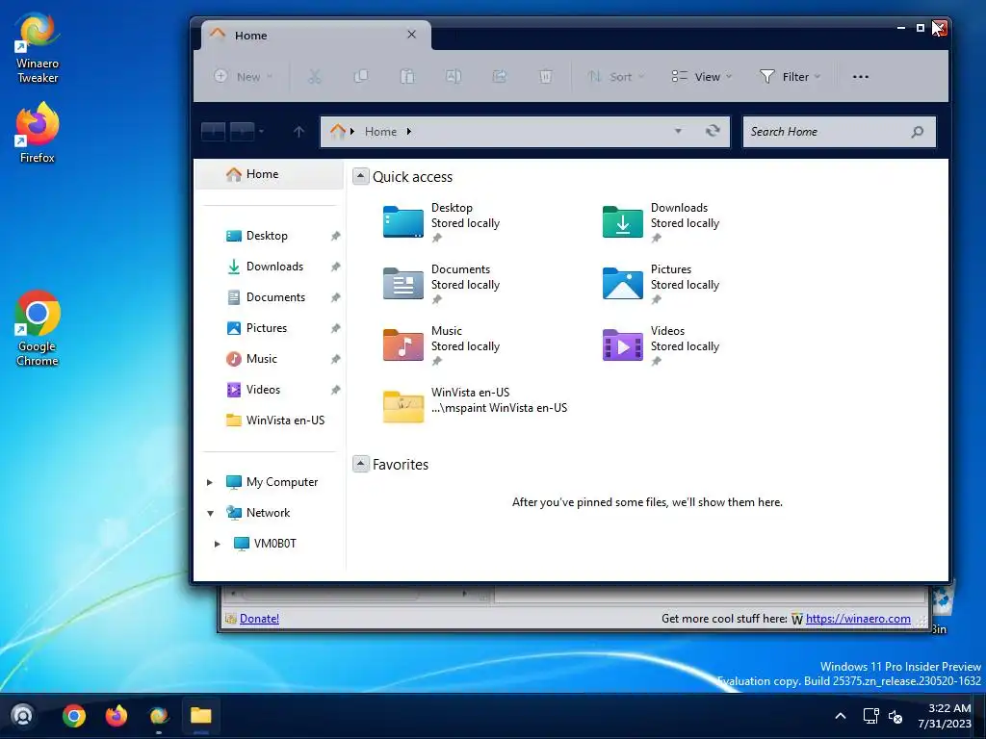Expand My Computer tree node
Viewport: 986px width, 739px height.
tap(210, 482)
